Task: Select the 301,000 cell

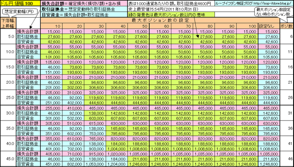Action: point(52,118)
